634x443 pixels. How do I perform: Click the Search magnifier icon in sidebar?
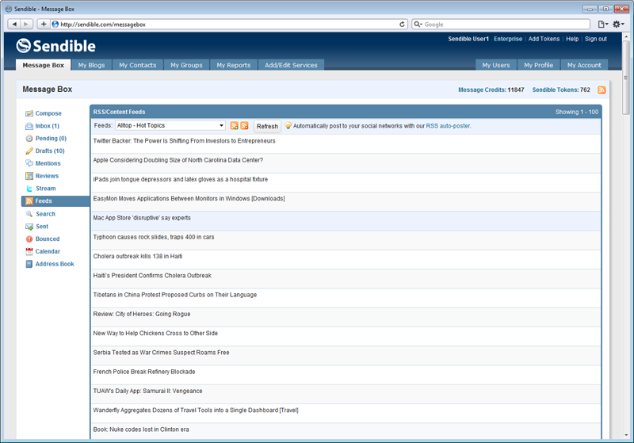tap(29, 214)
